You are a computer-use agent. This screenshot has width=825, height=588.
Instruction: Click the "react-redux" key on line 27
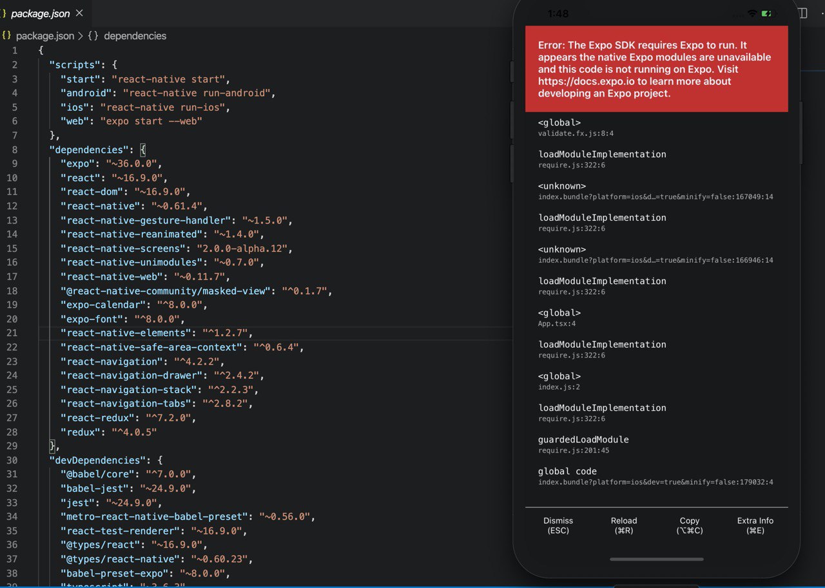coord(97,418)
